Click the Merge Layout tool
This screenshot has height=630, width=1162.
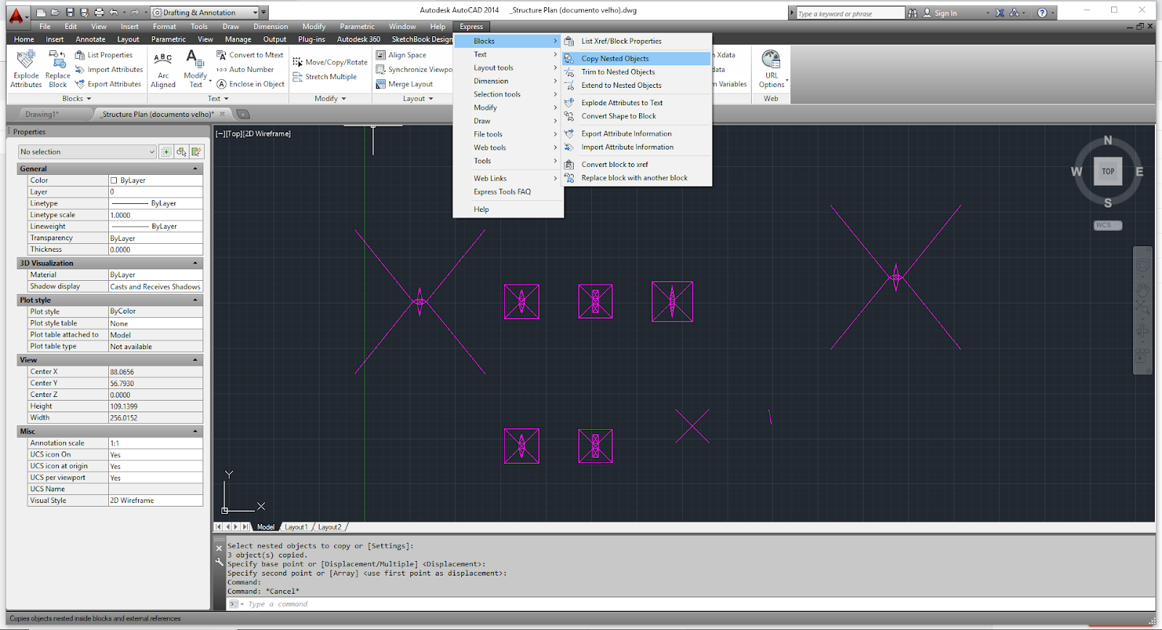click(x=405, y=84)
